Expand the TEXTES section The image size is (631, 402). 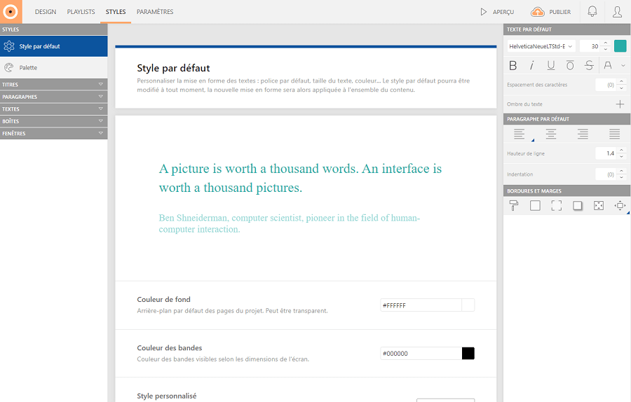coord(53,109)
